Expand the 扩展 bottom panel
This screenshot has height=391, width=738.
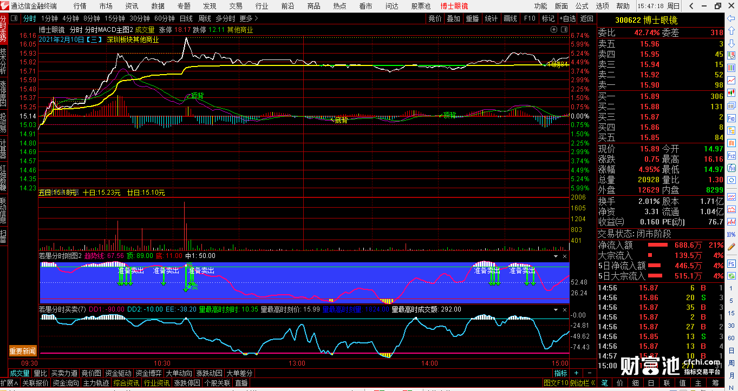pos(8,383)
